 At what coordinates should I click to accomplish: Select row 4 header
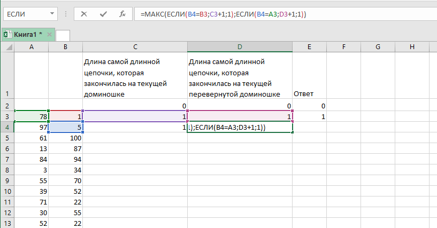7,128
